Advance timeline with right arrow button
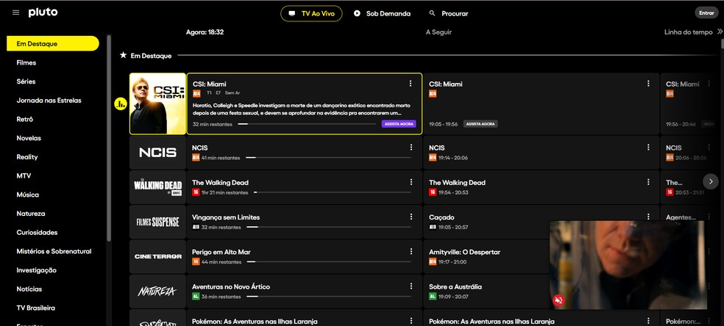Screen dimensions: 724x326 [x=711, y=181]
